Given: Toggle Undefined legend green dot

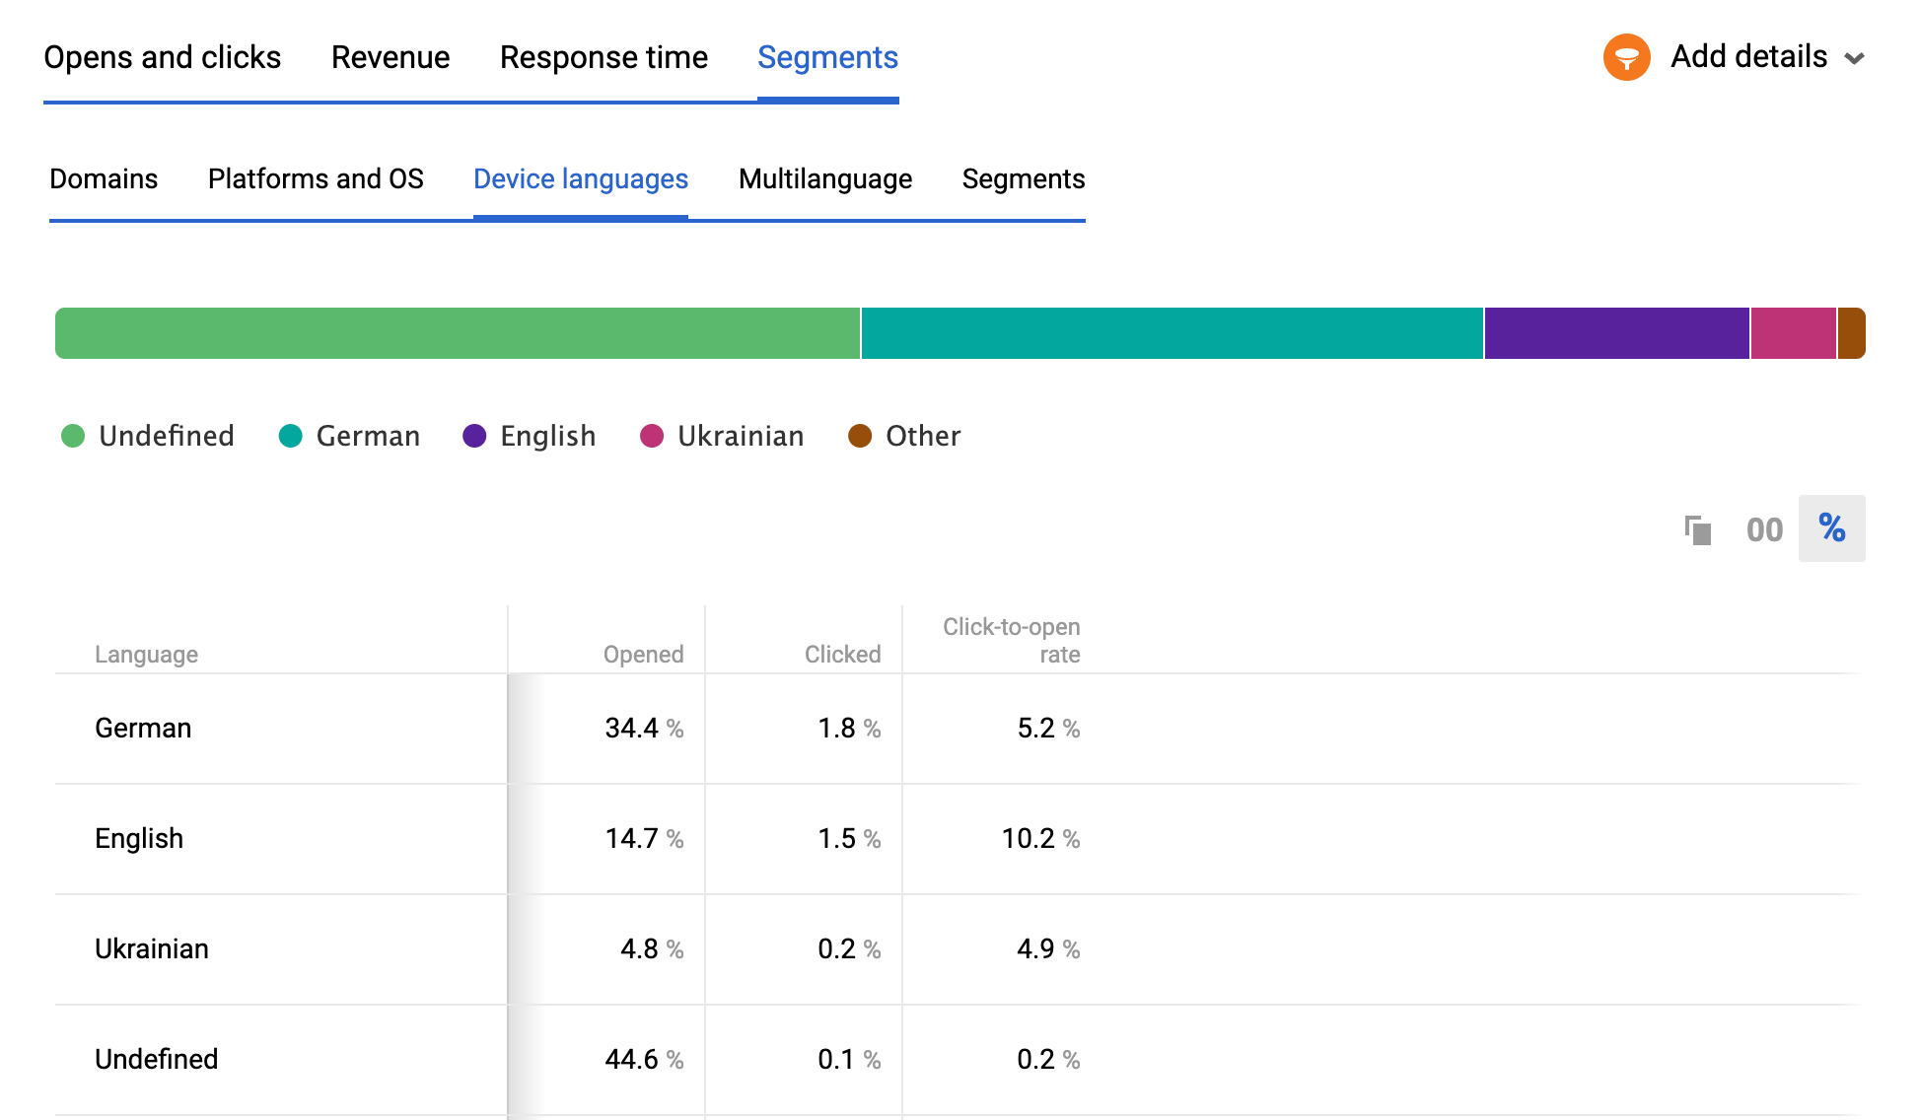Looking at the screenshot, I should point(73,436).
